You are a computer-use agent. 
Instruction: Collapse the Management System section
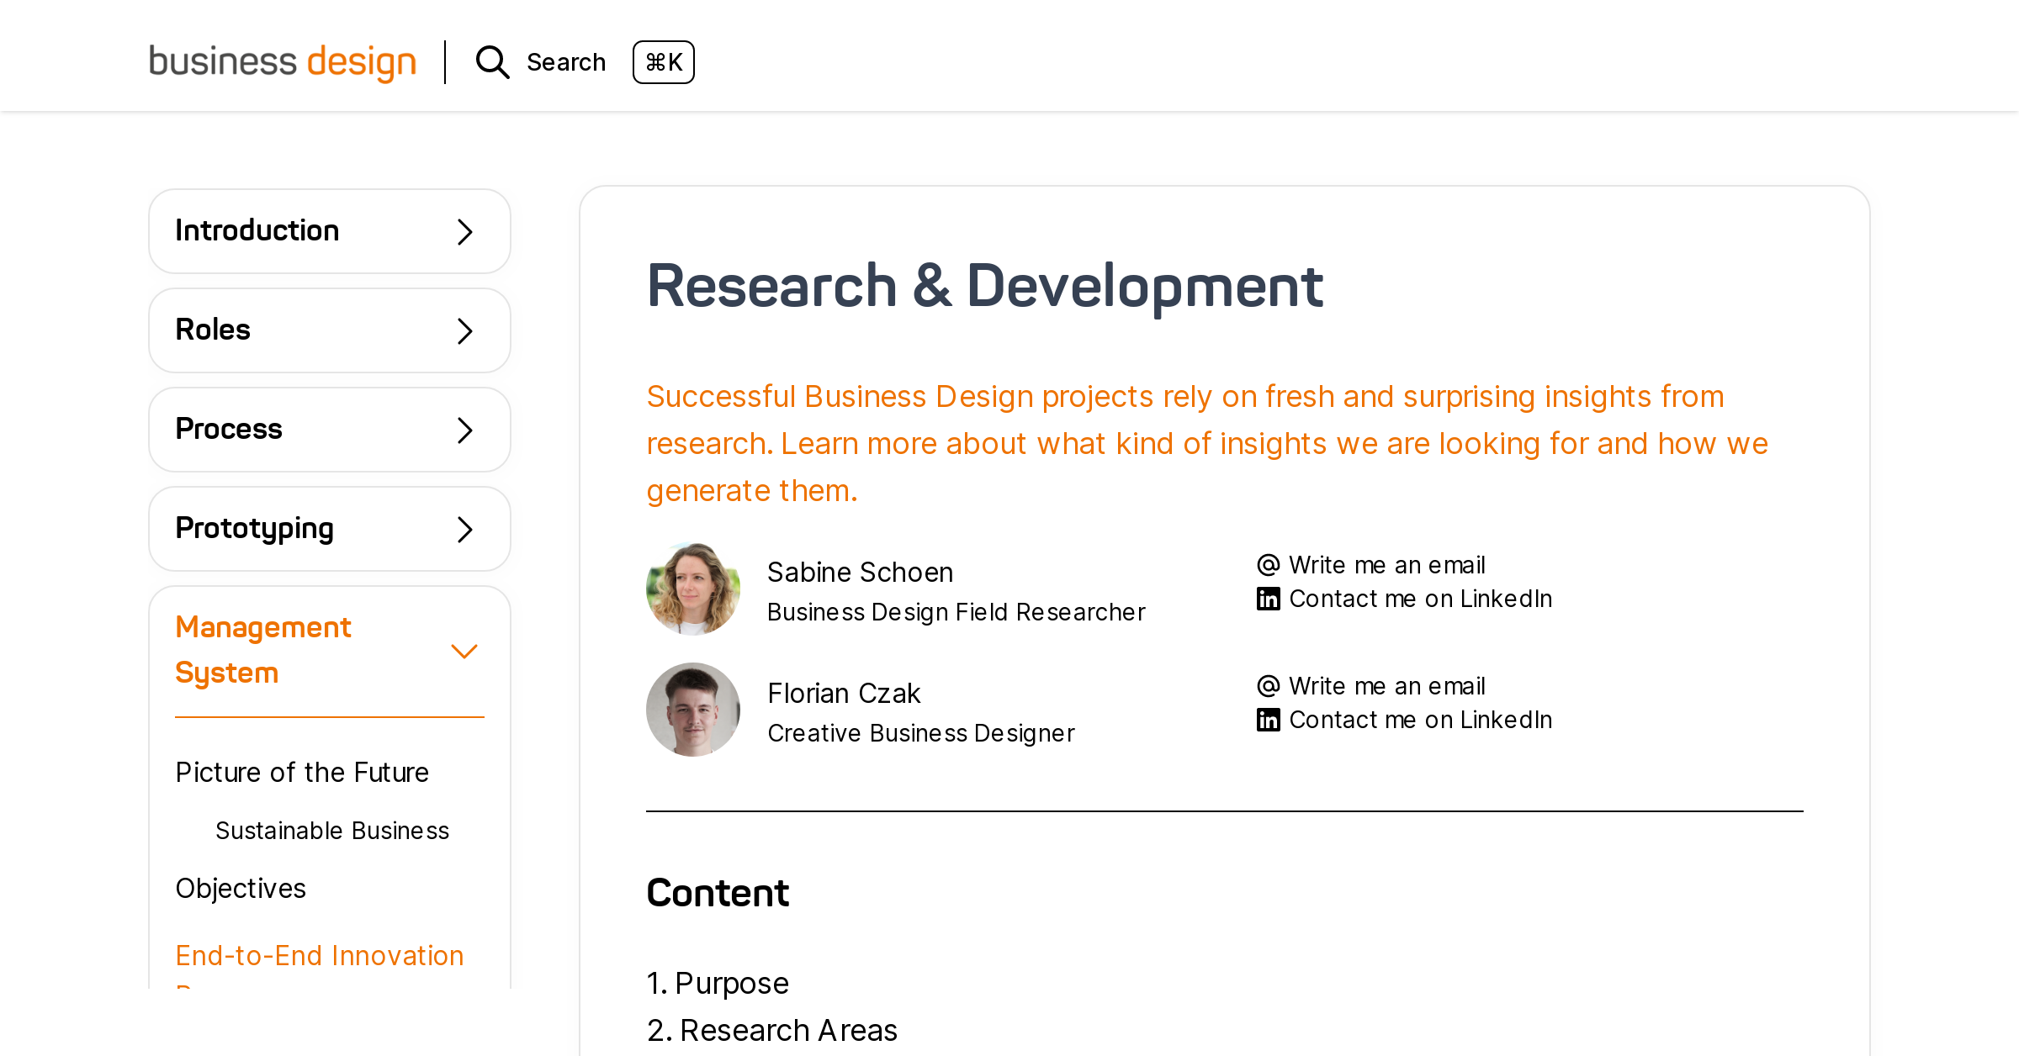(464, 650)
